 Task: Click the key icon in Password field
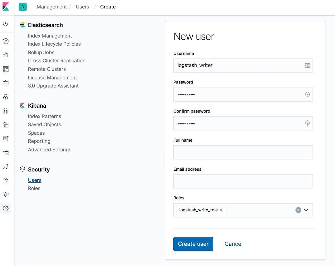307,95
